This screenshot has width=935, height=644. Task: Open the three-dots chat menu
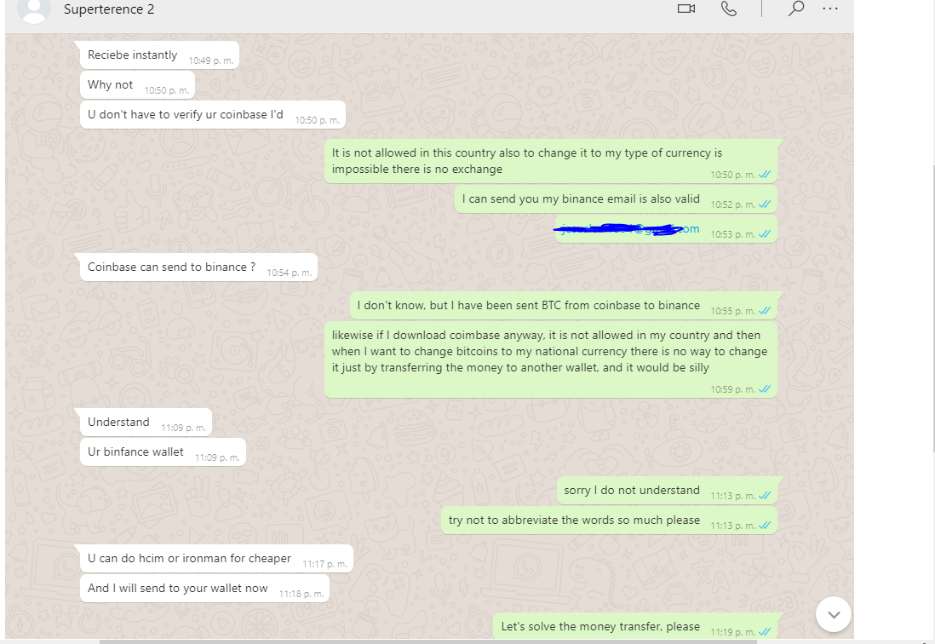[x=830, y=9]
